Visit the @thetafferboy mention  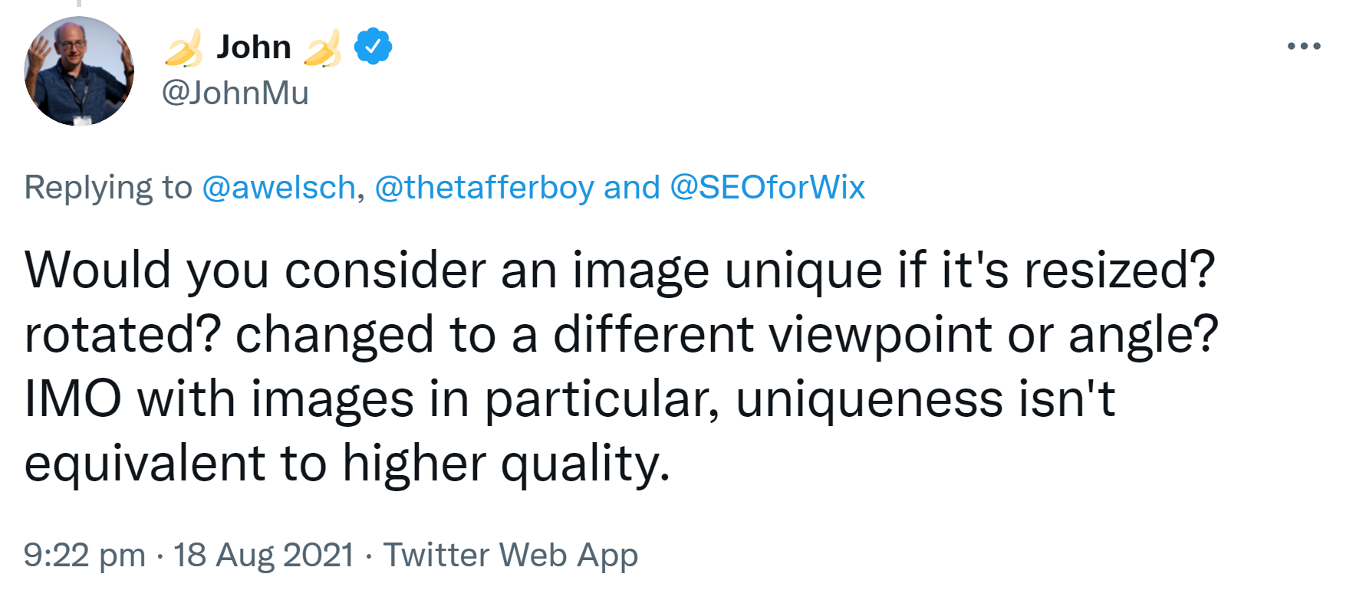point(484,188)
